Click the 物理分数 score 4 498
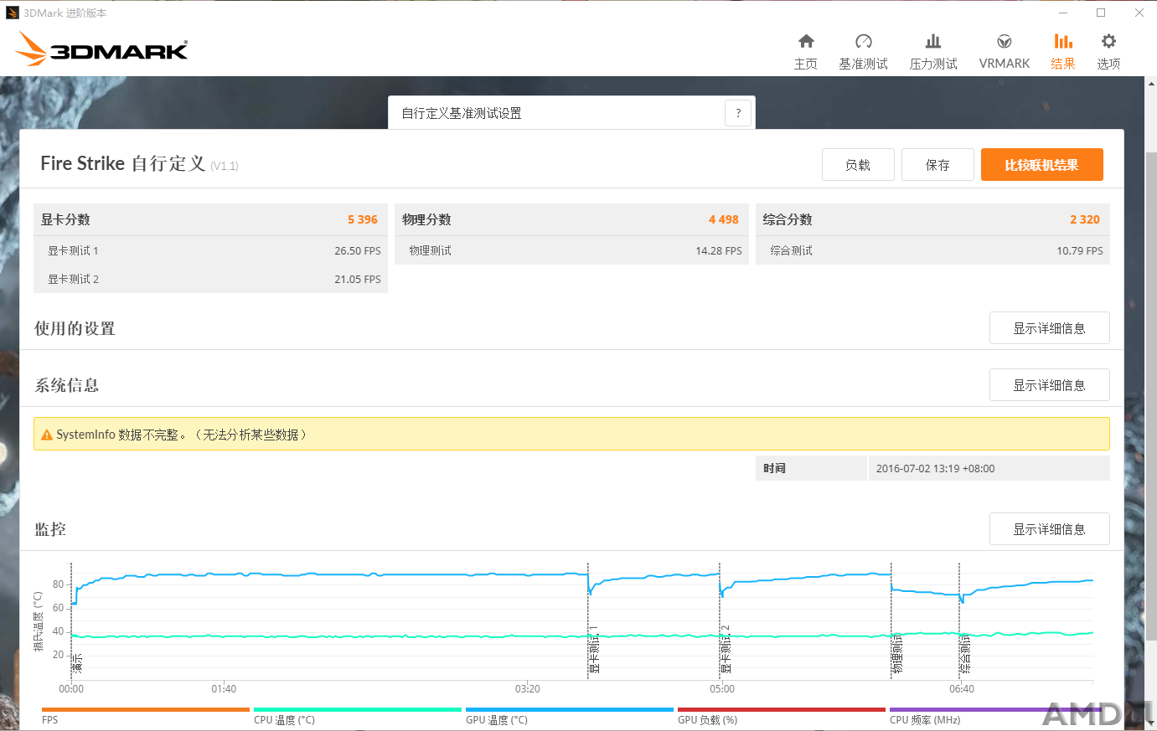Screen dimensions: 1157x731 pyautogui.click(x=724, y=219)
